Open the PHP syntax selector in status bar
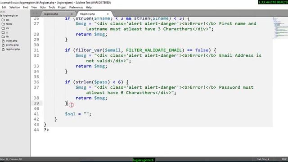The height and width of the screenshot is (162, 288). click(284, 159)
